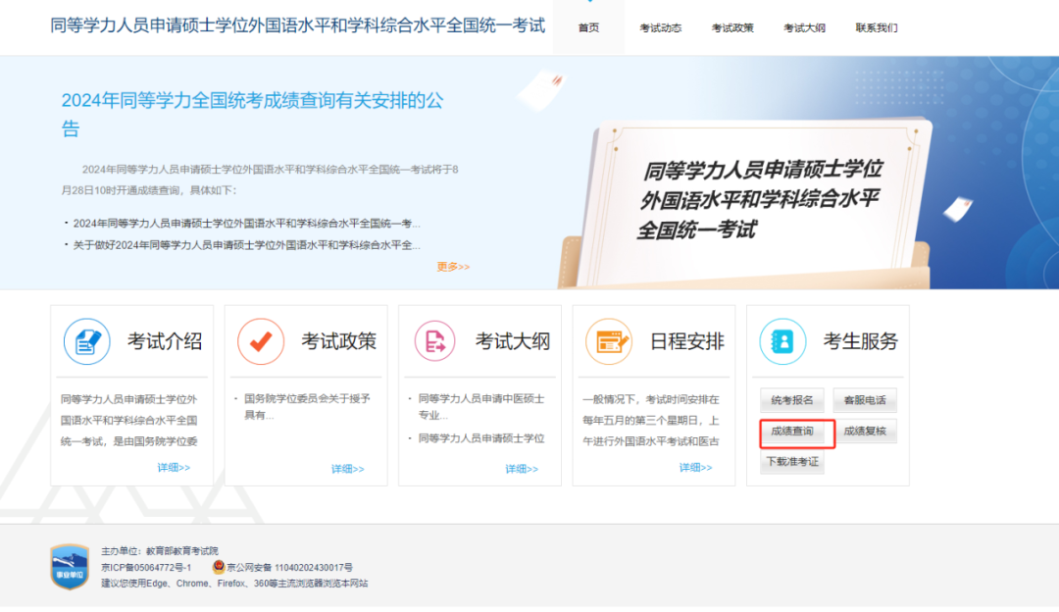Open 国务院学位委员会关于授予 policy item
1059x612 pixels.
pos(307,407)
